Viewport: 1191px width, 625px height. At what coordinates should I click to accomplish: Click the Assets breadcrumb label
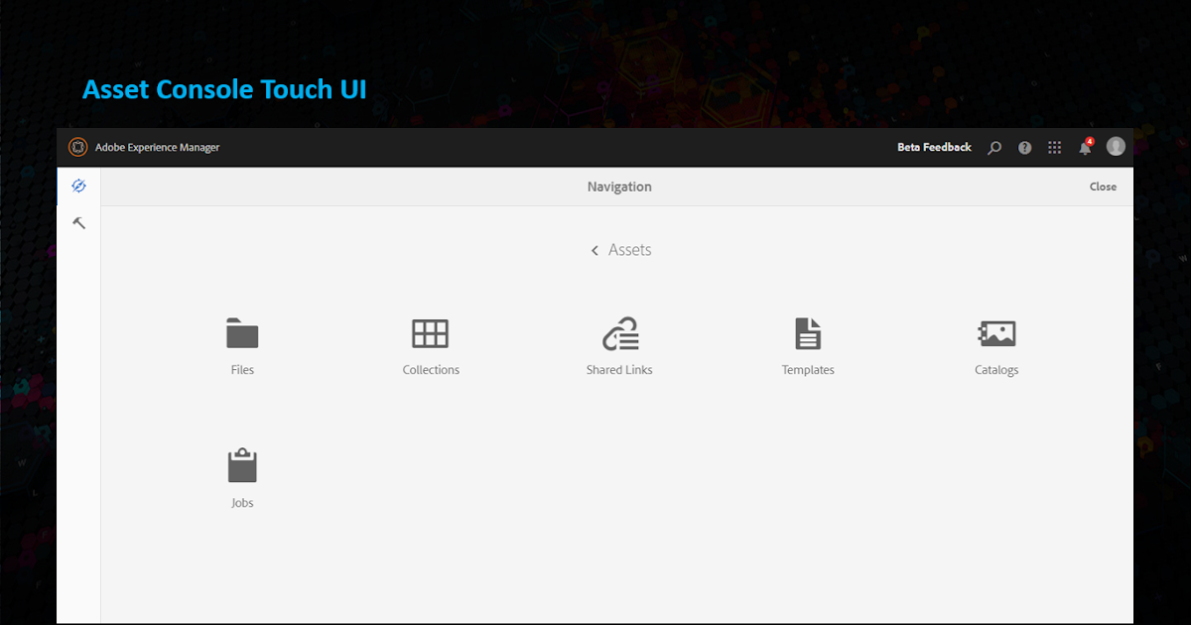click(629, 250)
